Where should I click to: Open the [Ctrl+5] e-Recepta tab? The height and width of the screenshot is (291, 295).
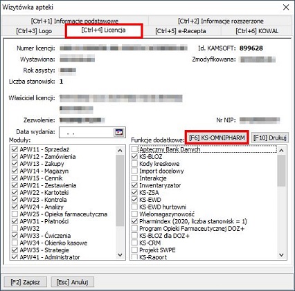181,31
